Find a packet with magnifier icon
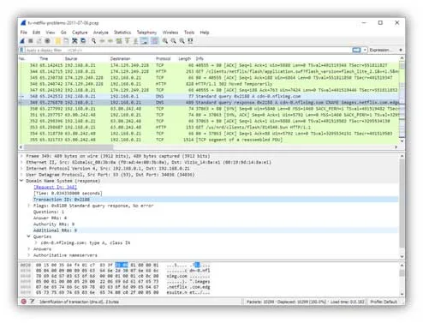This screenshot has height=323, width=423. coord(93,41)
